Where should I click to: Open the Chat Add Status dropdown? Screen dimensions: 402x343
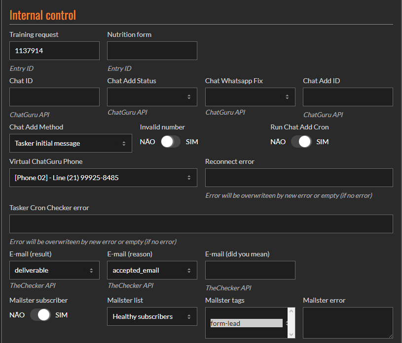152,97
